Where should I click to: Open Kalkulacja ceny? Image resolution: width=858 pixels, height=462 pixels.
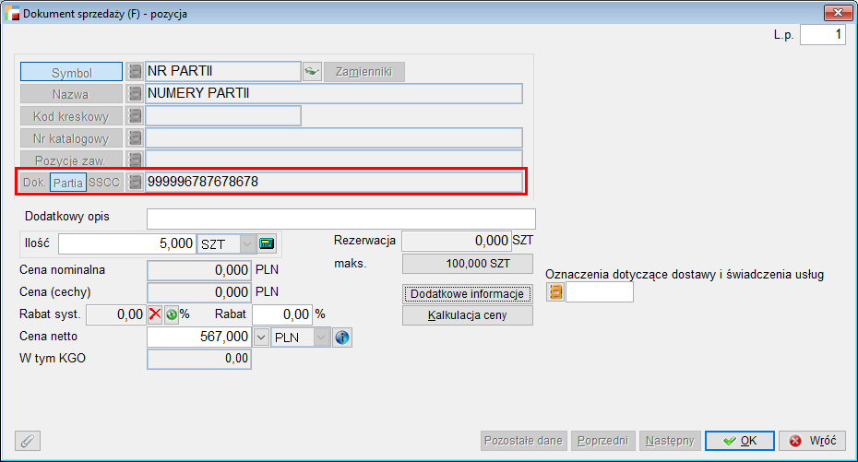pos(468,315)
